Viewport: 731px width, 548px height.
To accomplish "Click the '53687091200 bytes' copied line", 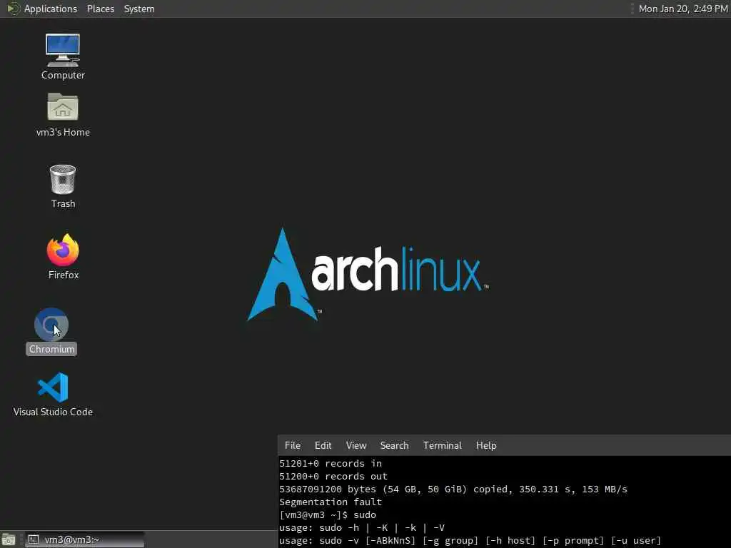I will pyautogui.click(x=453, y=489).
